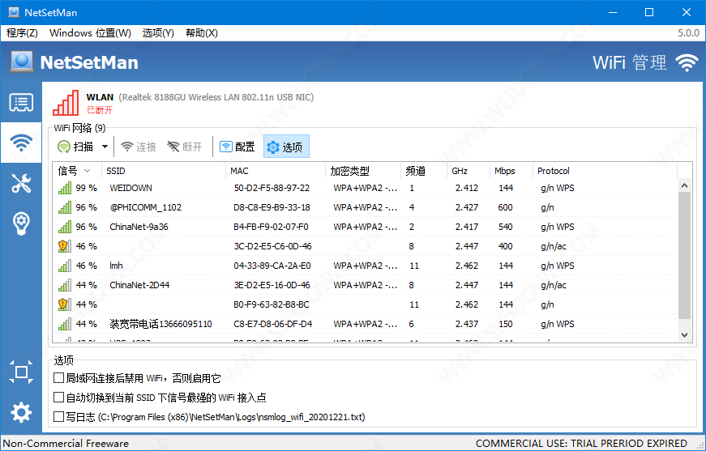Select the lmh network SSID
706x451 pixels.
tap(116, 266)
